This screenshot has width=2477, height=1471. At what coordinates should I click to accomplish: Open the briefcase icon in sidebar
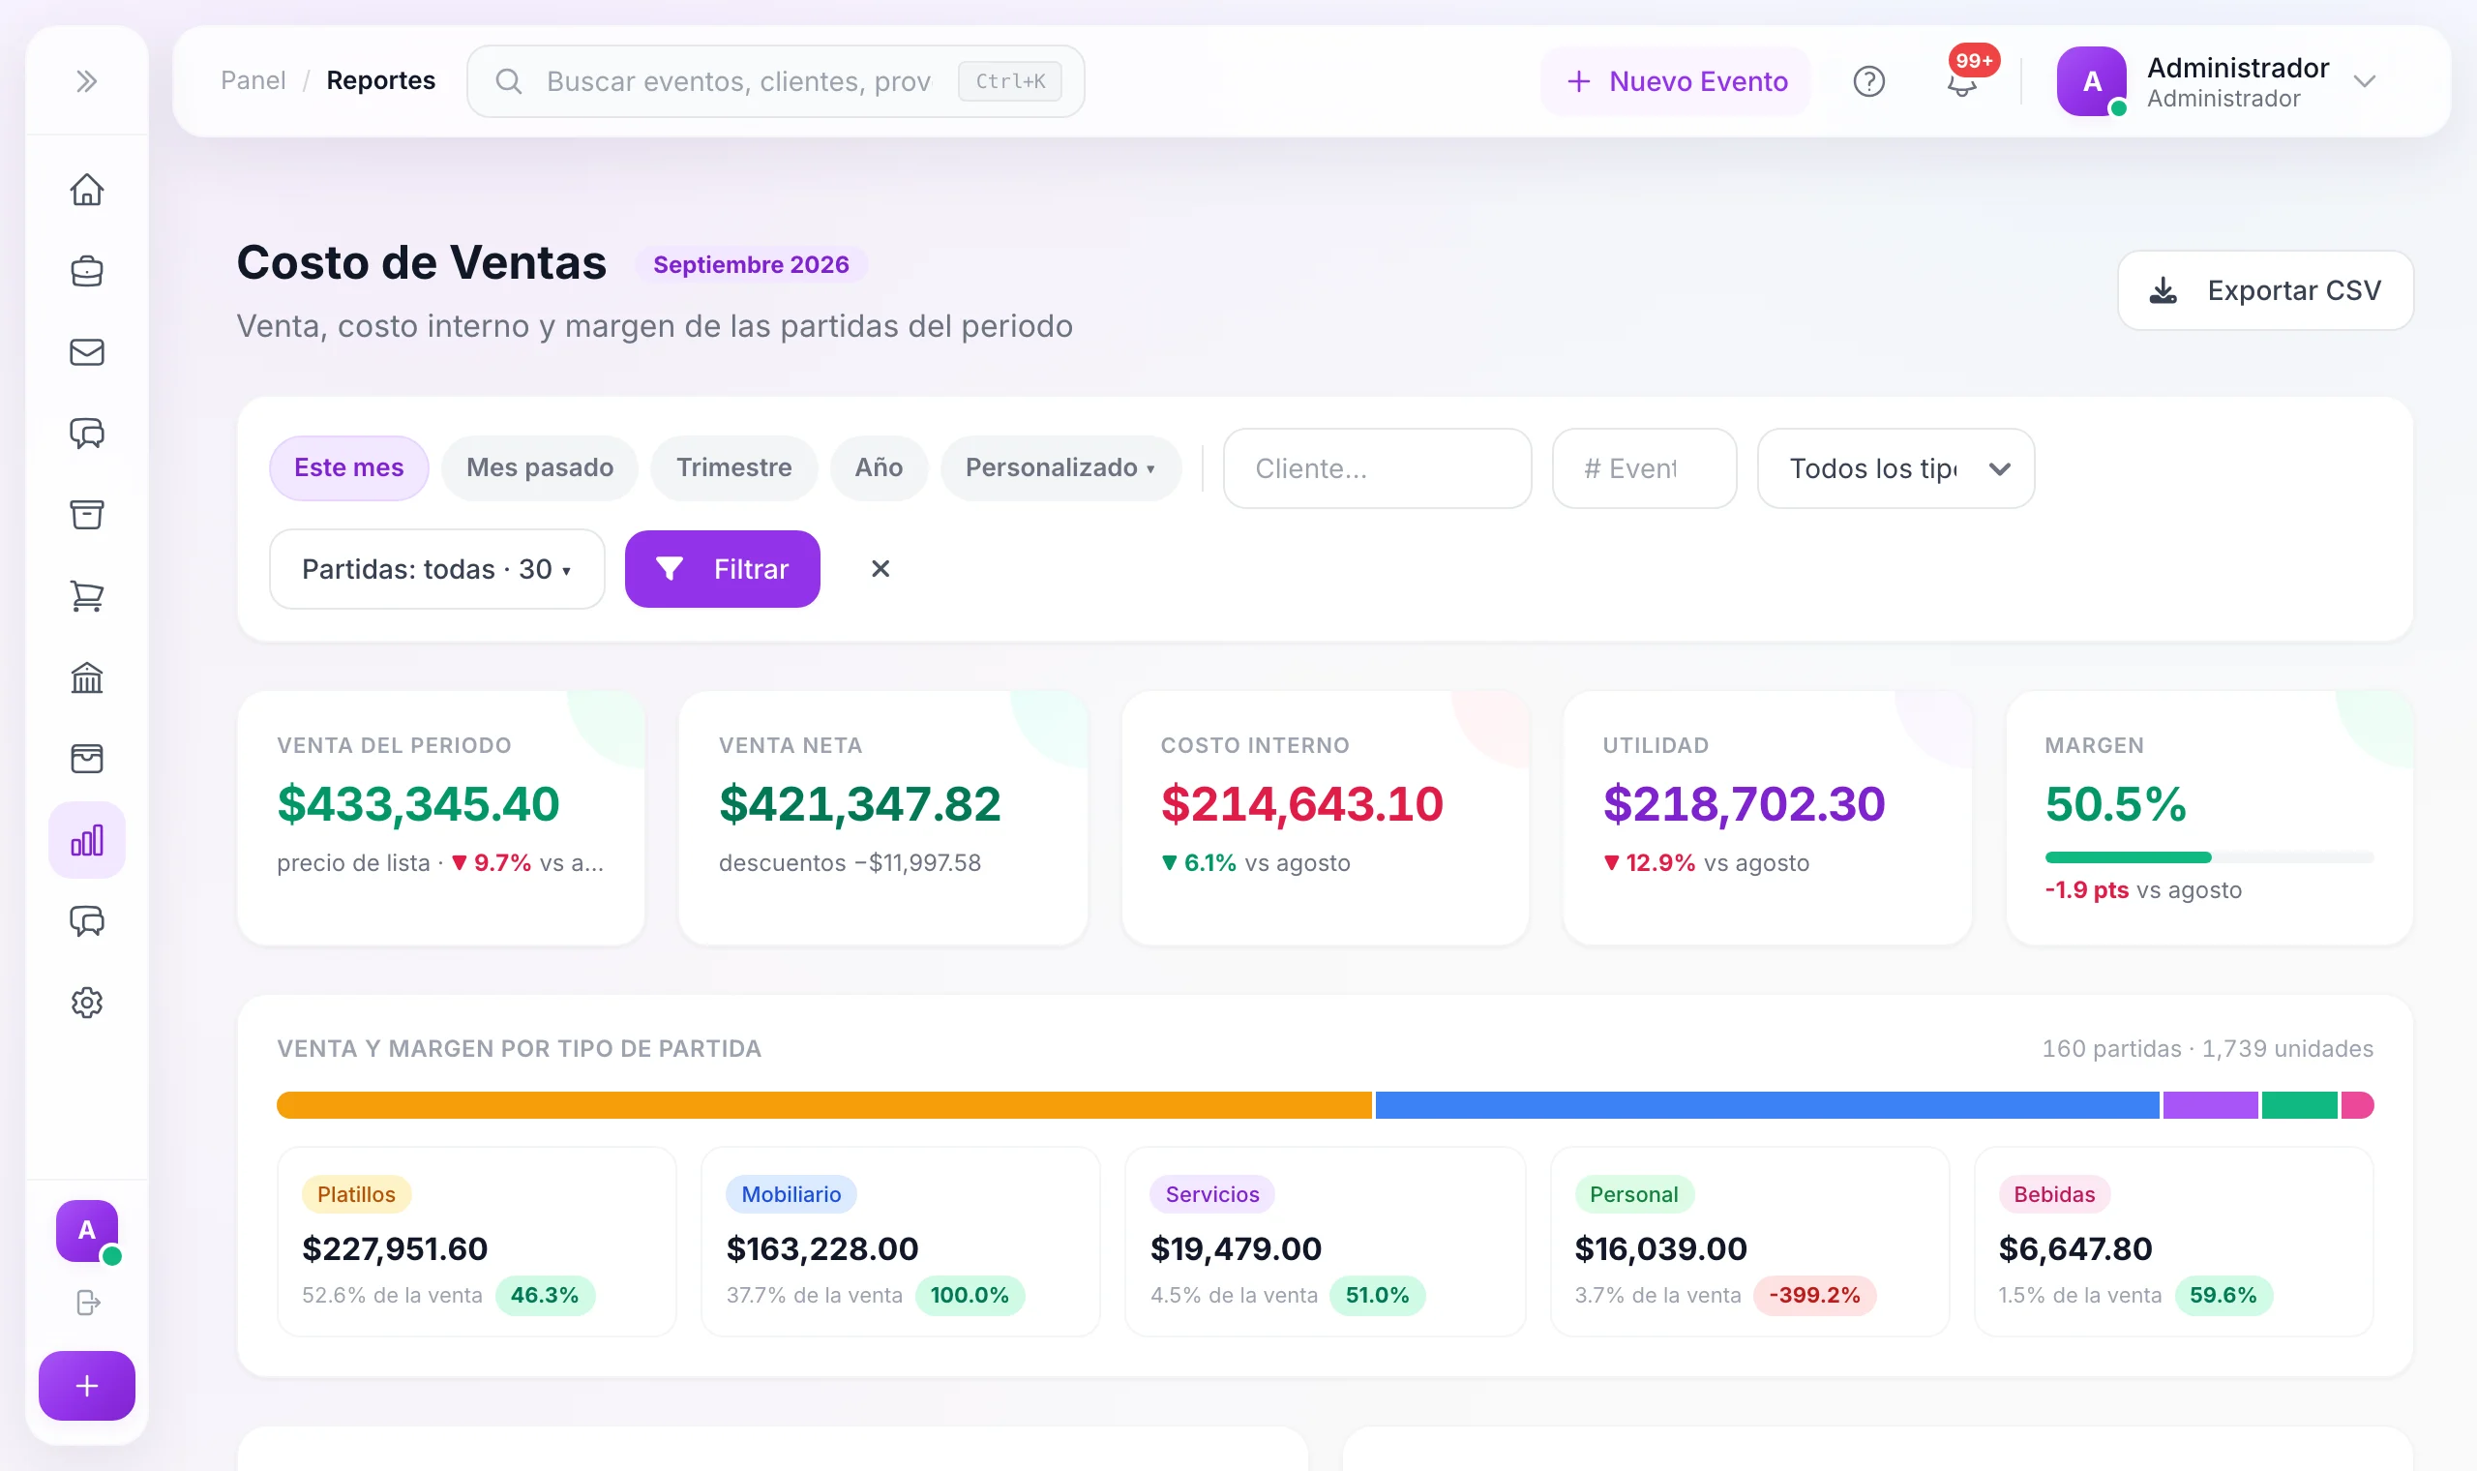coord(87,271)
